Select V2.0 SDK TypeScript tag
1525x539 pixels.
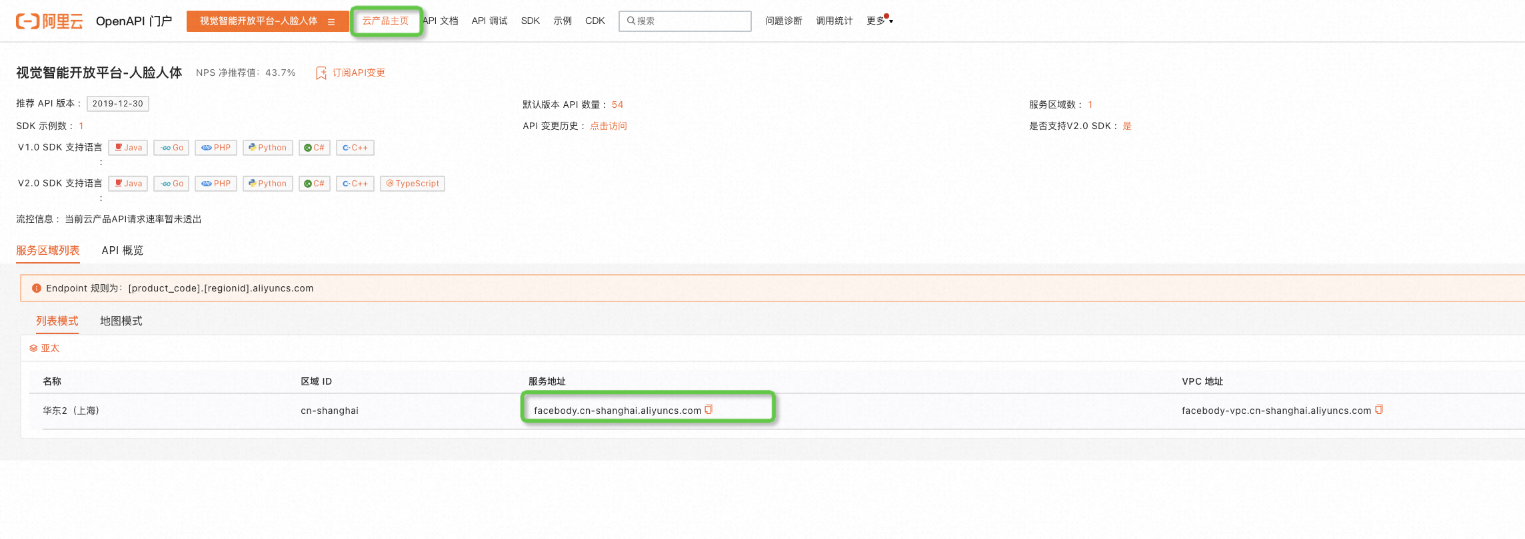[413, 184]
